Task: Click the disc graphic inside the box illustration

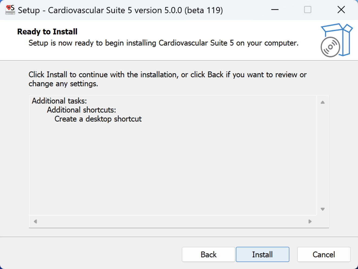Action: (330, 47)
